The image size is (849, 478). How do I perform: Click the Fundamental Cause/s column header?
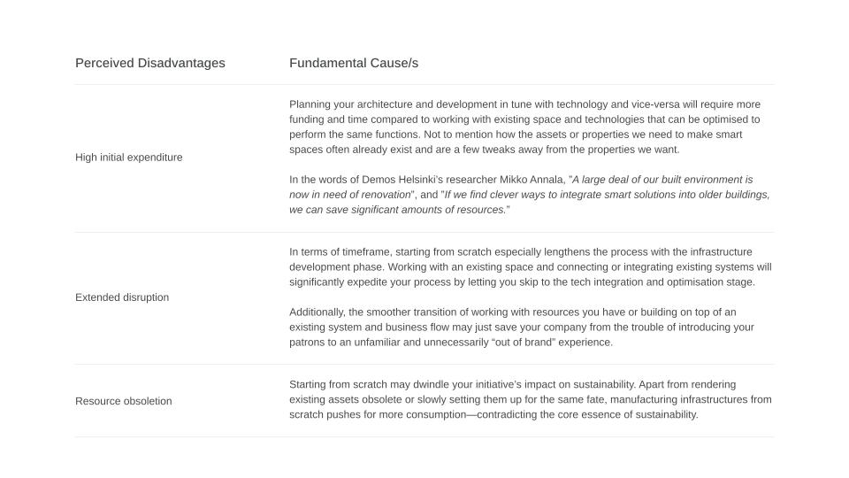pos(354,63)
